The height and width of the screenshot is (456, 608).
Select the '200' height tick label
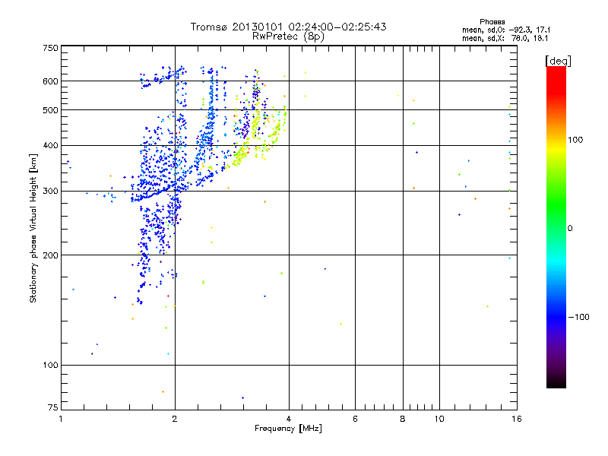(50, 255)
